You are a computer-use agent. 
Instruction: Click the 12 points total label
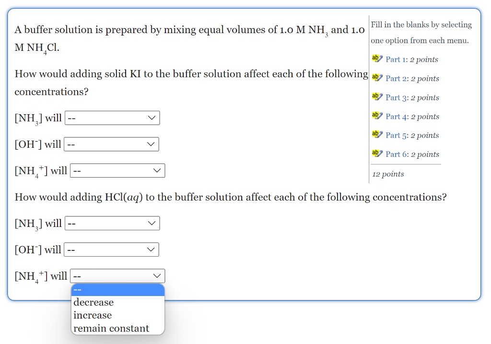point(387,174)
